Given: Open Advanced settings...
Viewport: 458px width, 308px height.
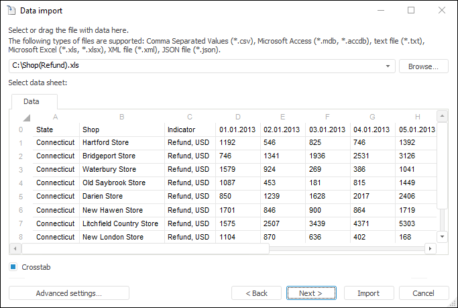Looking at the screenshot, I should [68, 293].
